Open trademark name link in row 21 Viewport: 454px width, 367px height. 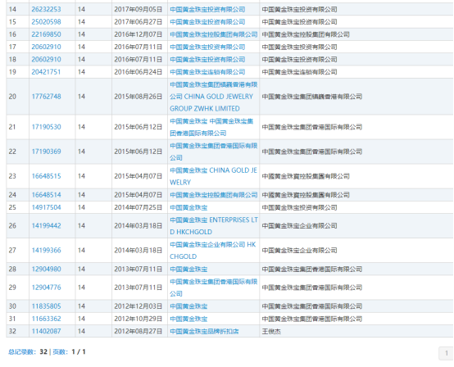tap(211, 127)
